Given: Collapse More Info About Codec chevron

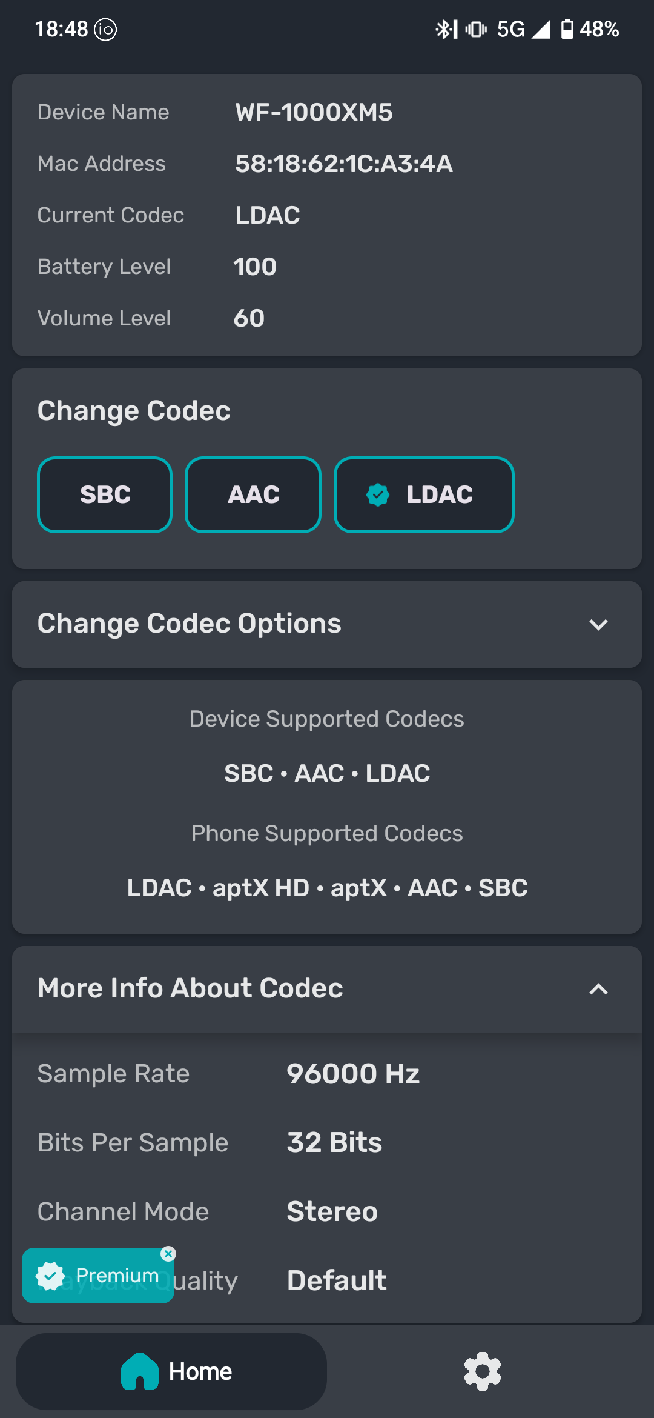Looking at the screenshot, I should tap(598, 989).
